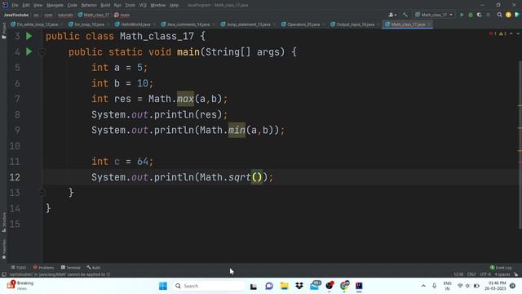Viewport: 522px width, 294px height.
Task: Open Chrome from taskbar
Action: (x=344, y=286)
